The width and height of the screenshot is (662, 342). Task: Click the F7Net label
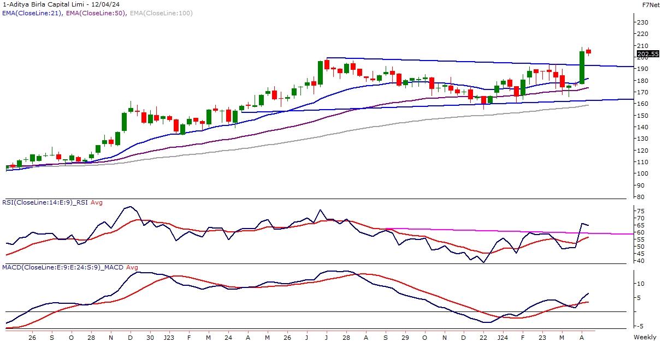[651, 4]
